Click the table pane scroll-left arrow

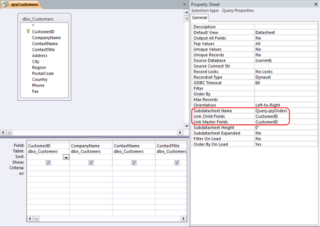pyautogui.click(x=3, y=132)
